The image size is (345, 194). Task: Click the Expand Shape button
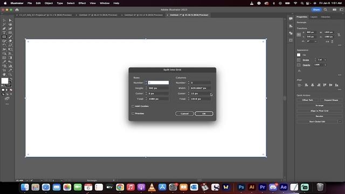pyautogui.click(x=331, y=100)
